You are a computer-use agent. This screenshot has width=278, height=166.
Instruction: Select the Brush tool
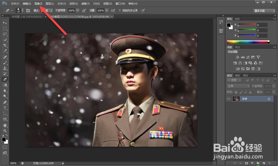click(x=5, y=63)
